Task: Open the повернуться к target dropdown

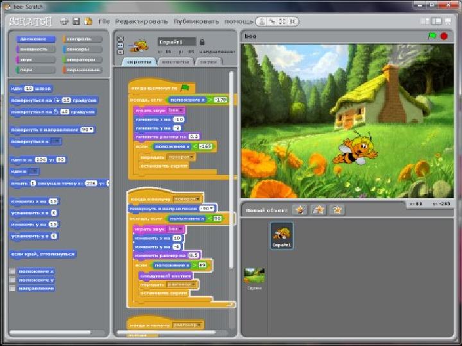Action: [56, 142]
